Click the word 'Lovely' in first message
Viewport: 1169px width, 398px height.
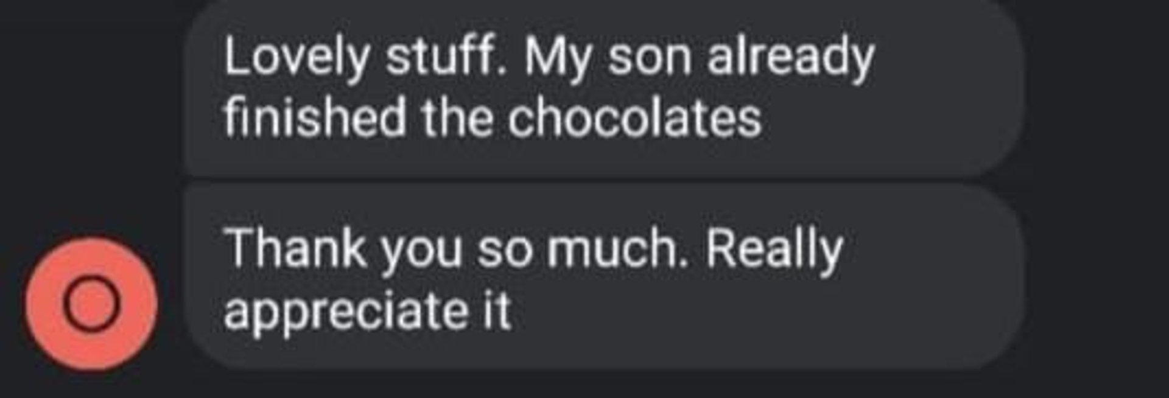click(x=297, y=58)
